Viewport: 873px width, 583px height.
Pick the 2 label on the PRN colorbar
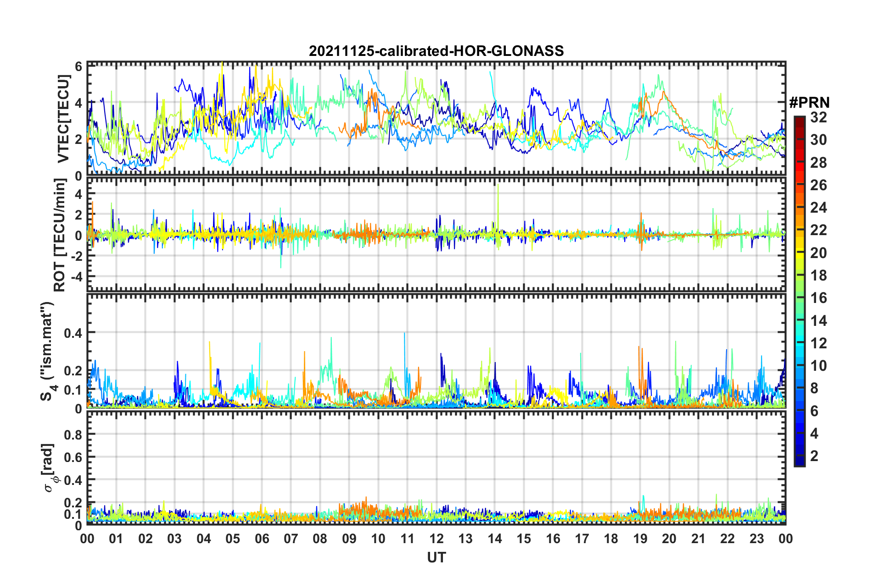[x=814, y=456]
